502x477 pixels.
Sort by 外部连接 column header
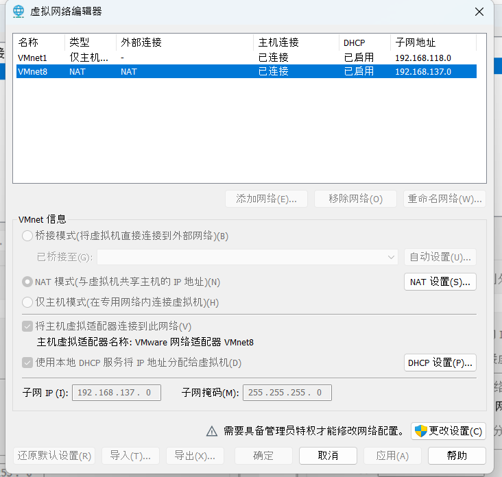coord(184,42)
